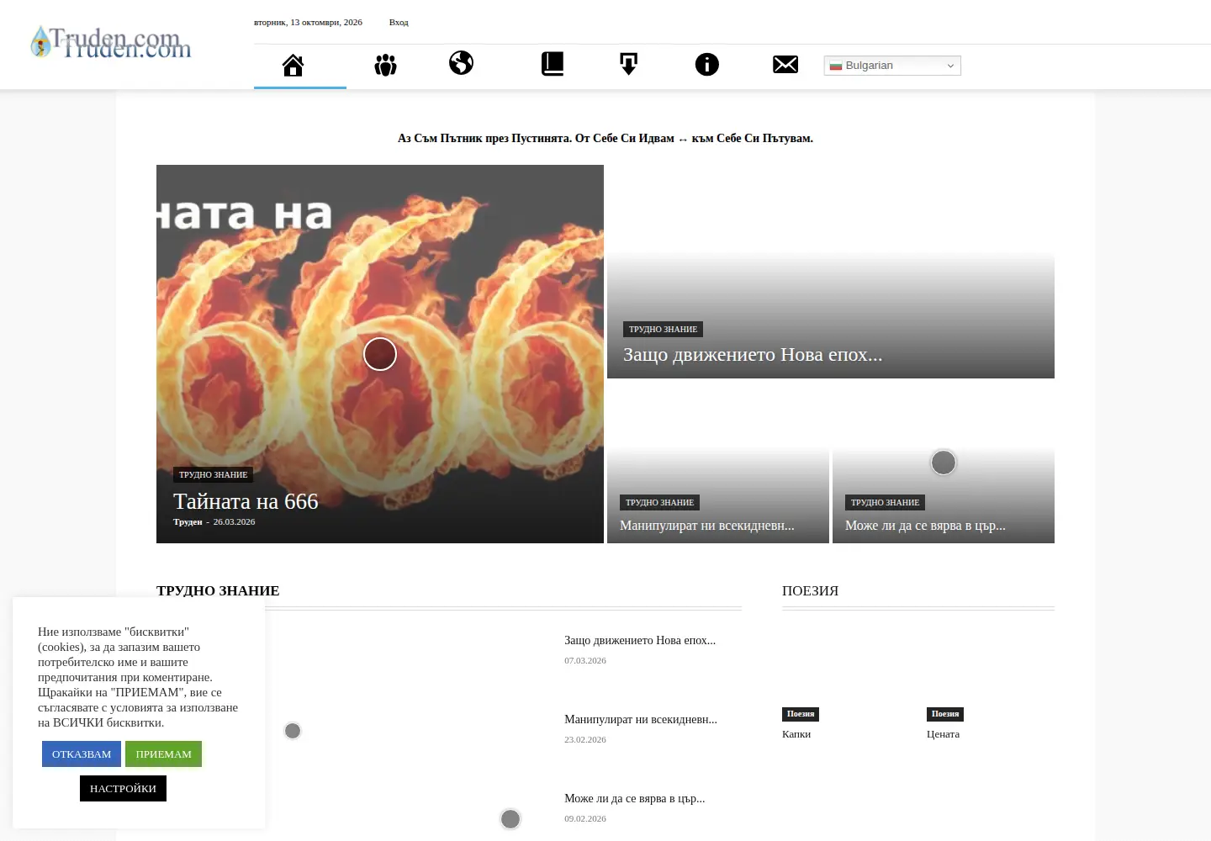Decline cookies with ОТКАЗВАМ button
The width and height of the screenshot is (1211, 841).
coord(82,754)
